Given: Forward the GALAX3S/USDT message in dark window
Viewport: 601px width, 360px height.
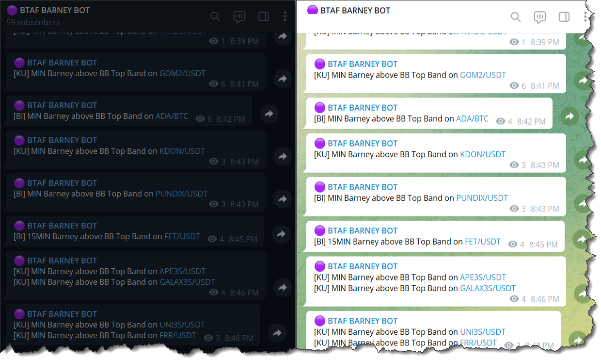Looking at the screenshot, I should pyautogui.click(x=283, y=288).
